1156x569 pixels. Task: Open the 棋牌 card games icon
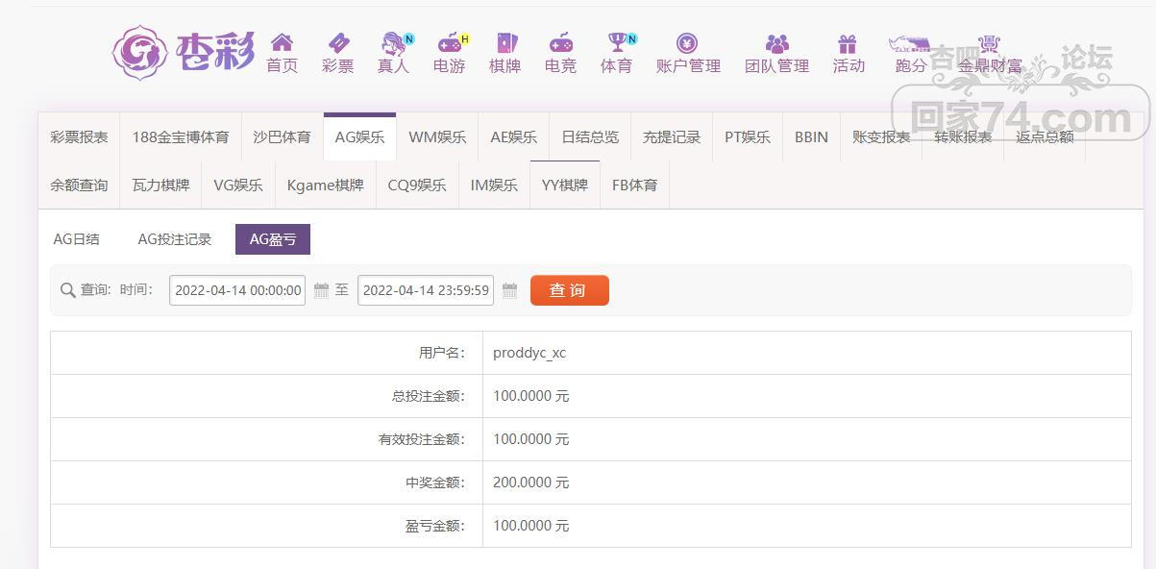pyautogui.click(x=505, y=43)
